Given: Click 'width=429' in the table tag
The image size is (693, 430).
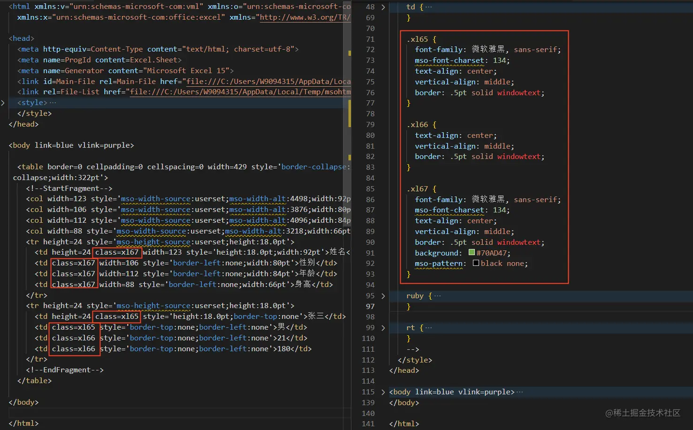Looking at the screenshot, I should click(x=227, y=167).
